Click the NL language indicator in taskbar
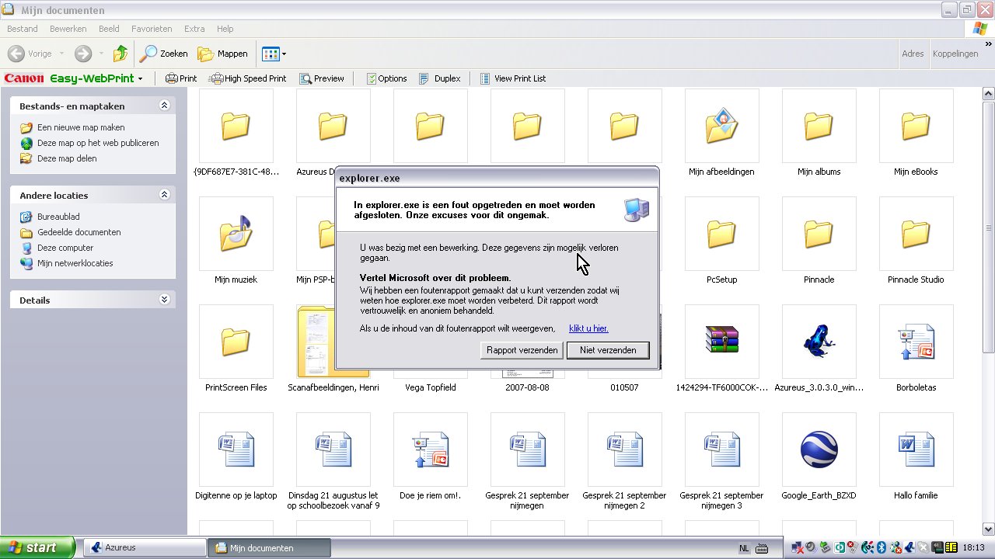 coord(744,548)
